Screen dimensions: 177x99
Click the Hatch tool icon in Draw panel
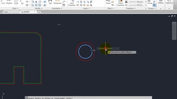click(x=27, y=5)
